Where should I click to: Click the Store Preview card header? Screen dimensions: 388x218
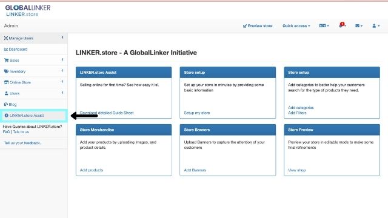point(332,130)
